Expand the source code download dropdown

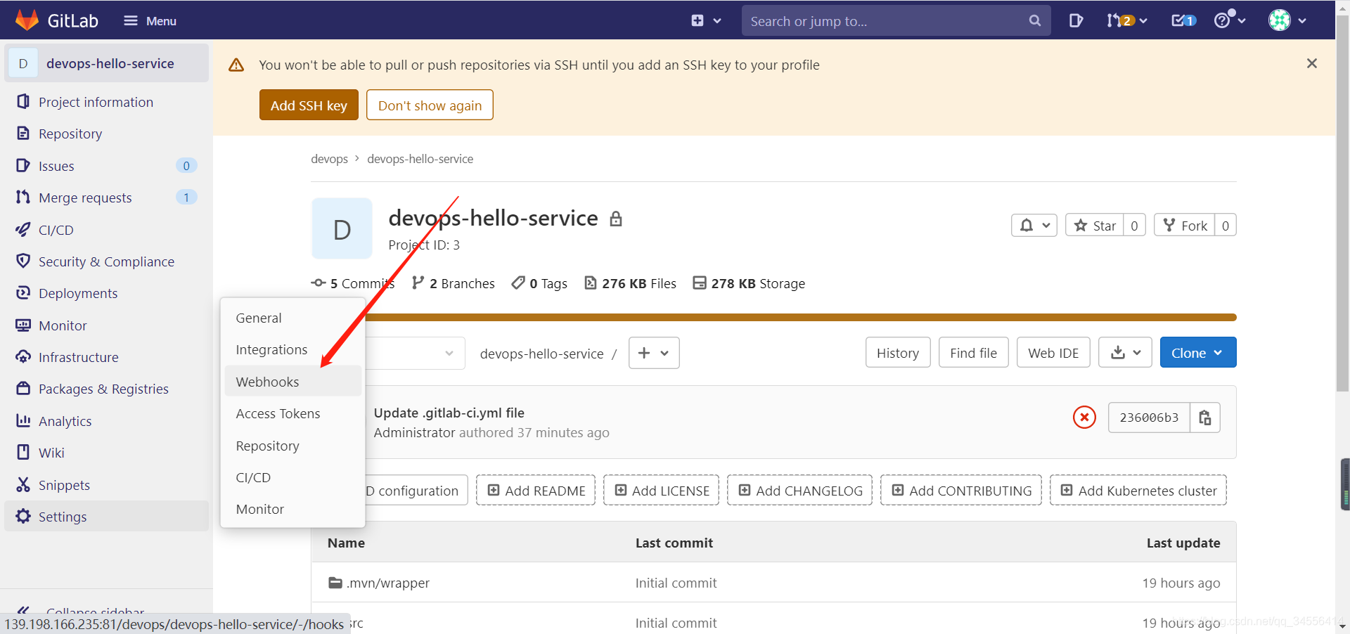(1124, 352)
